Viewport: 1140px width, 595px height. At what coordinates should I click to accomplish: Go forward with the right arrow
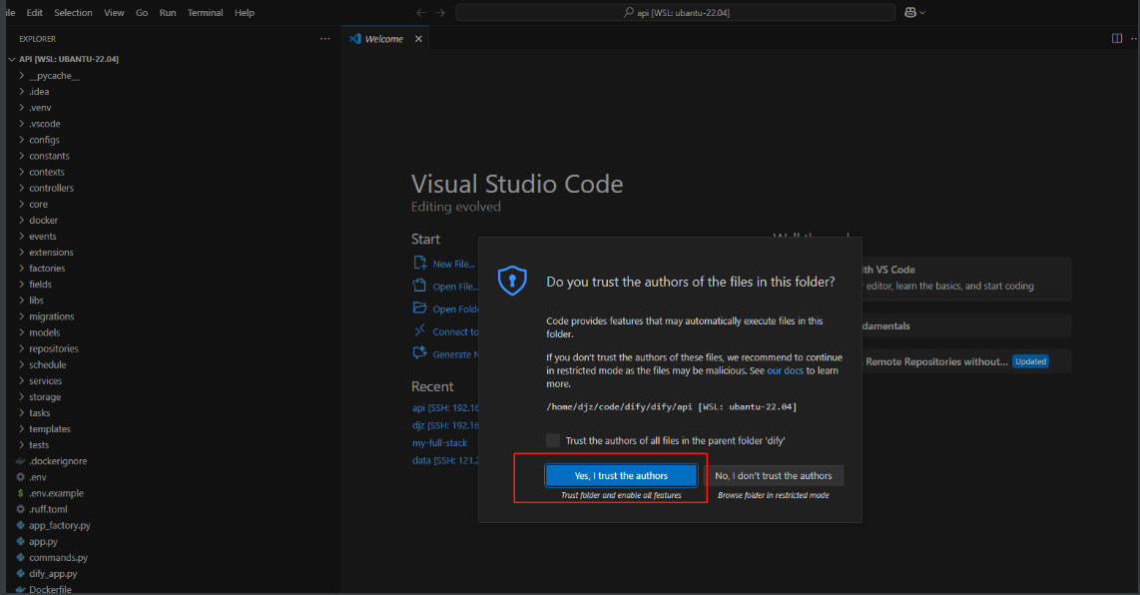(440, 12)
